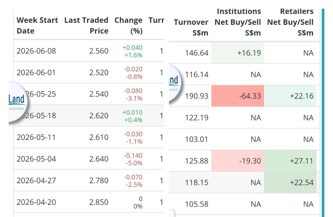The image size is (333, 217).
Task: Click the 2026-04-20 date cell
Action: tap(36, 202)
